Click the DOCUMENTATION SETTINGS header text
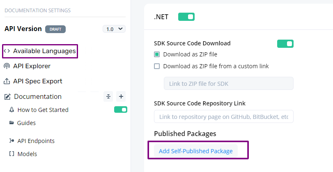333x172 pixels. [38, 10]
